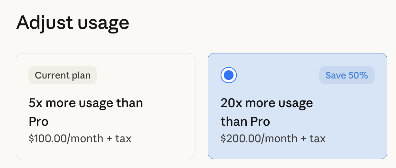
Task: Click the Current plan badge
Action: (x=63, y=75)
